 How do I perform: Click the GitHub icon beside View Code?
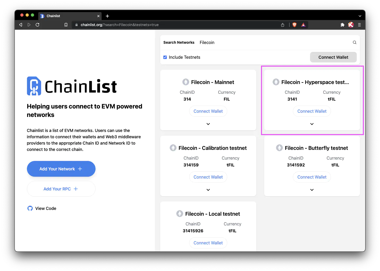coord(30,208)
